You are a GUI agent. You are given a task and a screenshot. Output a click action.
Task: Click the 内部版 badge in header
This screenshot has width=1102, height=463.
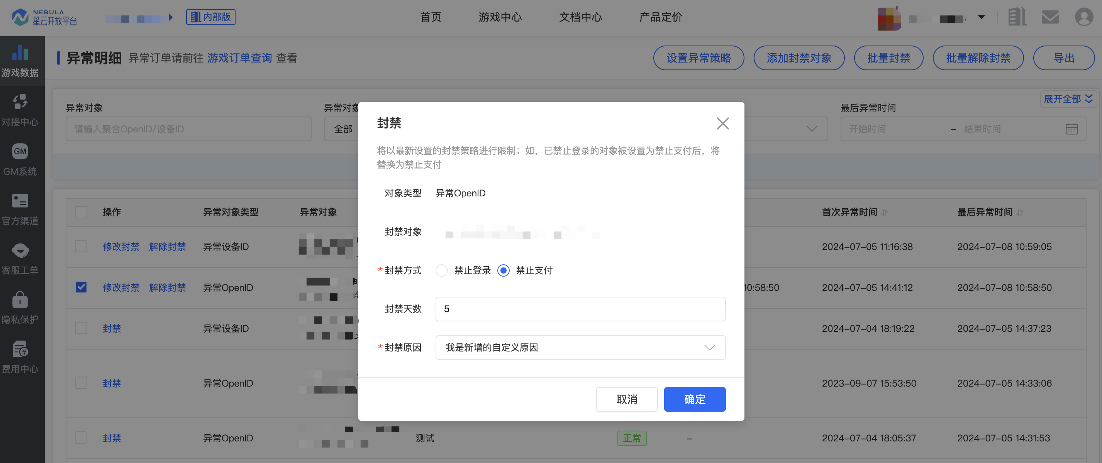point(210,17)
